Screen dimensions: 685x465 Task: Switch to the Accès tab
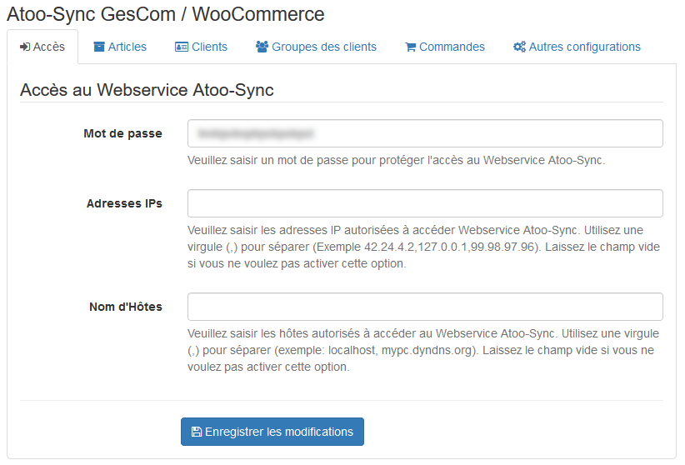click(x=42, y=47)
